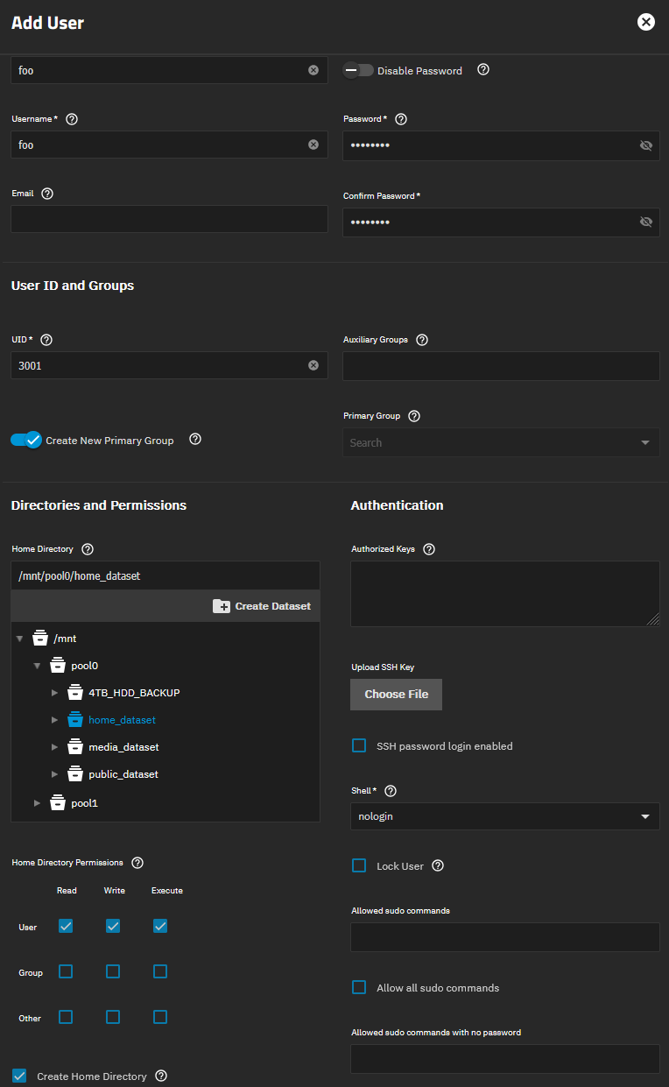This screenshot has width=669, height=1087.
Task: Collapse the pool0 tree node
Action: [x=37, y=666]
